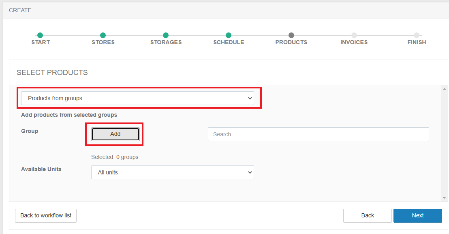Click the green START step dot

(x=40, y=35)
